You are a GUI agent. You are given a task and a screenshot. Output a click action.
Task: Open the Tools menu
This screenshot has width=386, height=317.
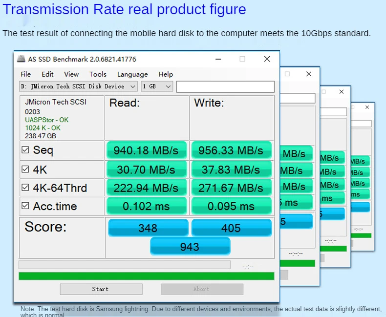click(x=98, y=74)
